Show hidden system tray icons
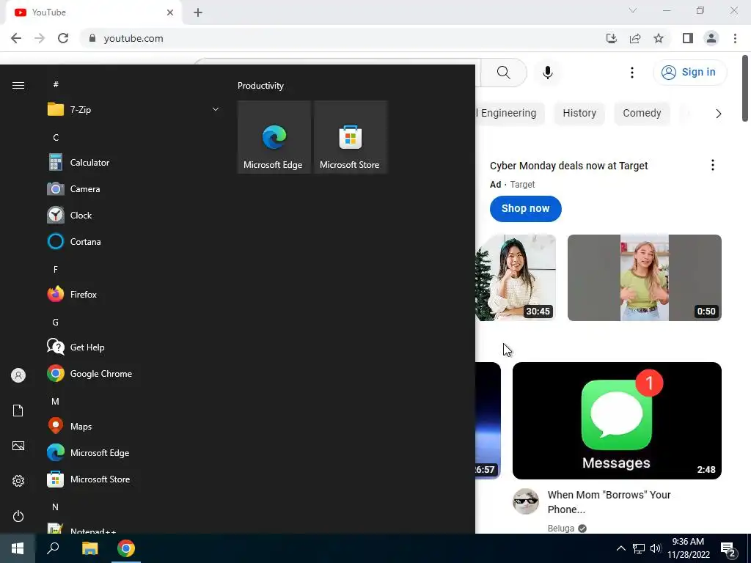 620,548
